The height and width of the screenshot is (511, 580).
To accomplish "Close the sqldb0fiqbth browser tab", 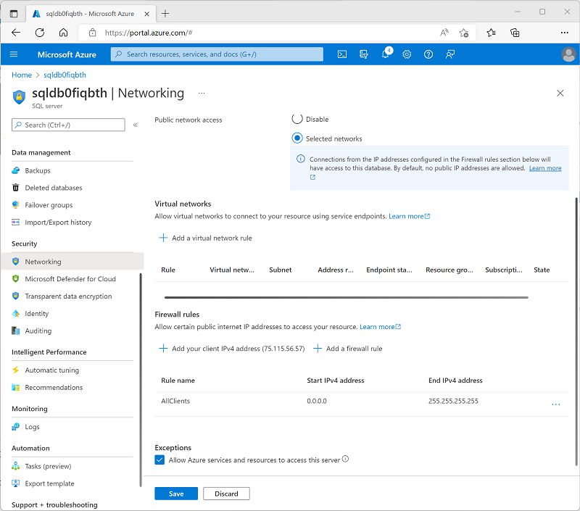I will pyautogui.click(x=147, y=14).
